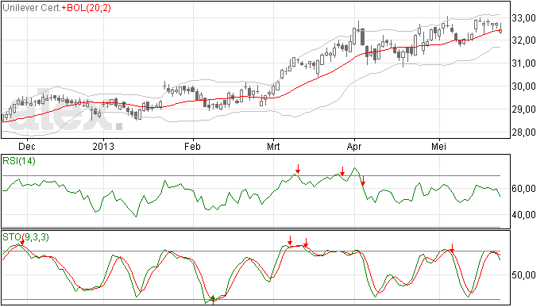Select the Mei month axis label
Viewport: 548px width, 307px height.
point(439,146)
